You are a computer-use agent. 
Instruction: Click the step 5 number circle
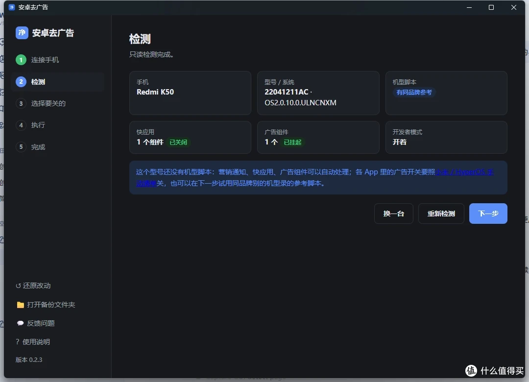click(x=21, y=147)
